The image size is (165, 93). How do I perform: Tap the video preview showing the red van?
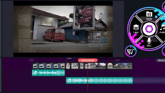tap(63, 29)
